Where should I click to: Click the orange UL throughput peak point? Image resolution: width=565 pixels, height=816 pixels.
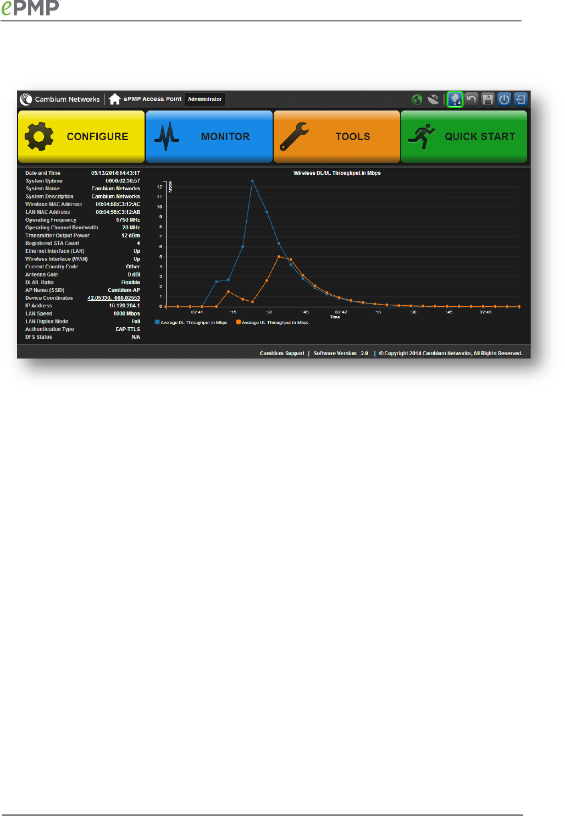click(x=279, y=256)
